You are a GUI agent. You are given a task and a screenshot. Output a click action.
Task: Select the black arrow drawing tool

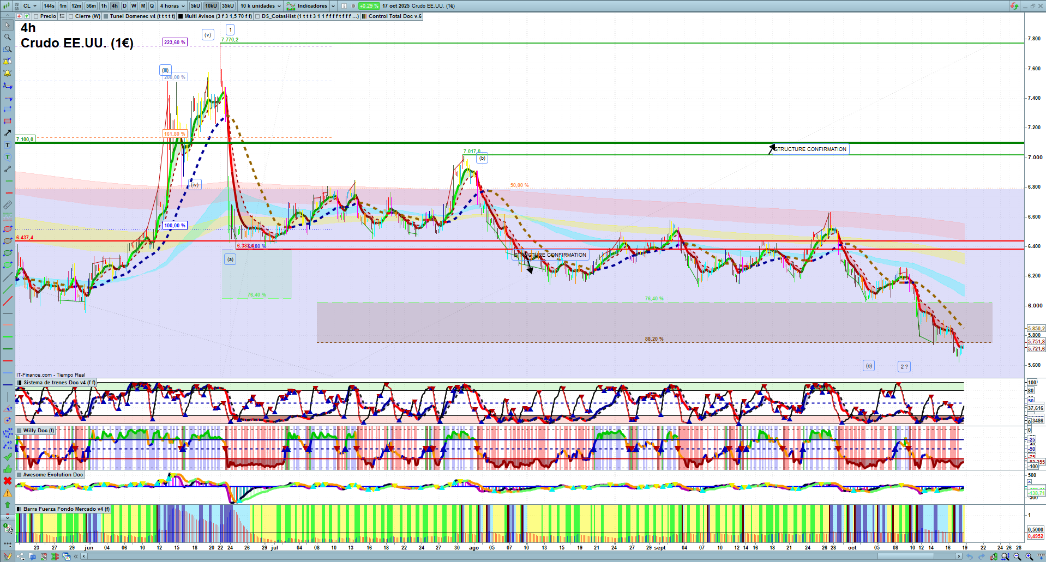8,133
